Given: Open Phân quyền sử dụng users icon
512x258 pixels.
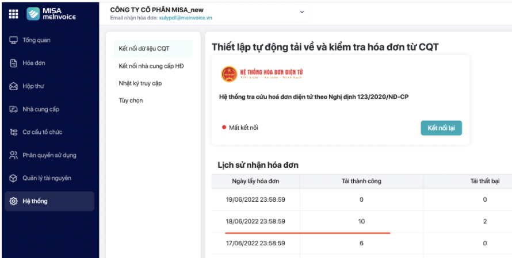Looking at the screenshot, I should 13,155.
